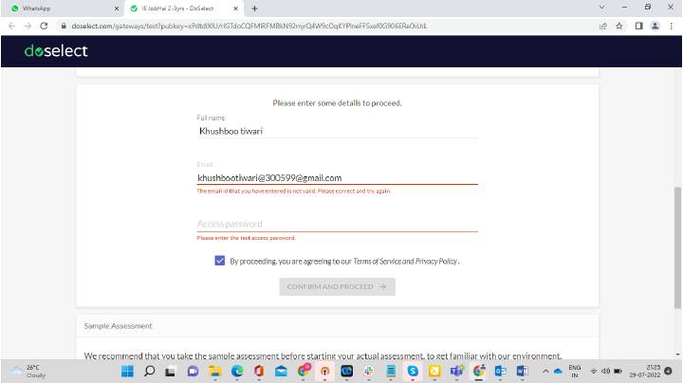
Task: Open the Chrome three-dot menu
Action: 672,26
